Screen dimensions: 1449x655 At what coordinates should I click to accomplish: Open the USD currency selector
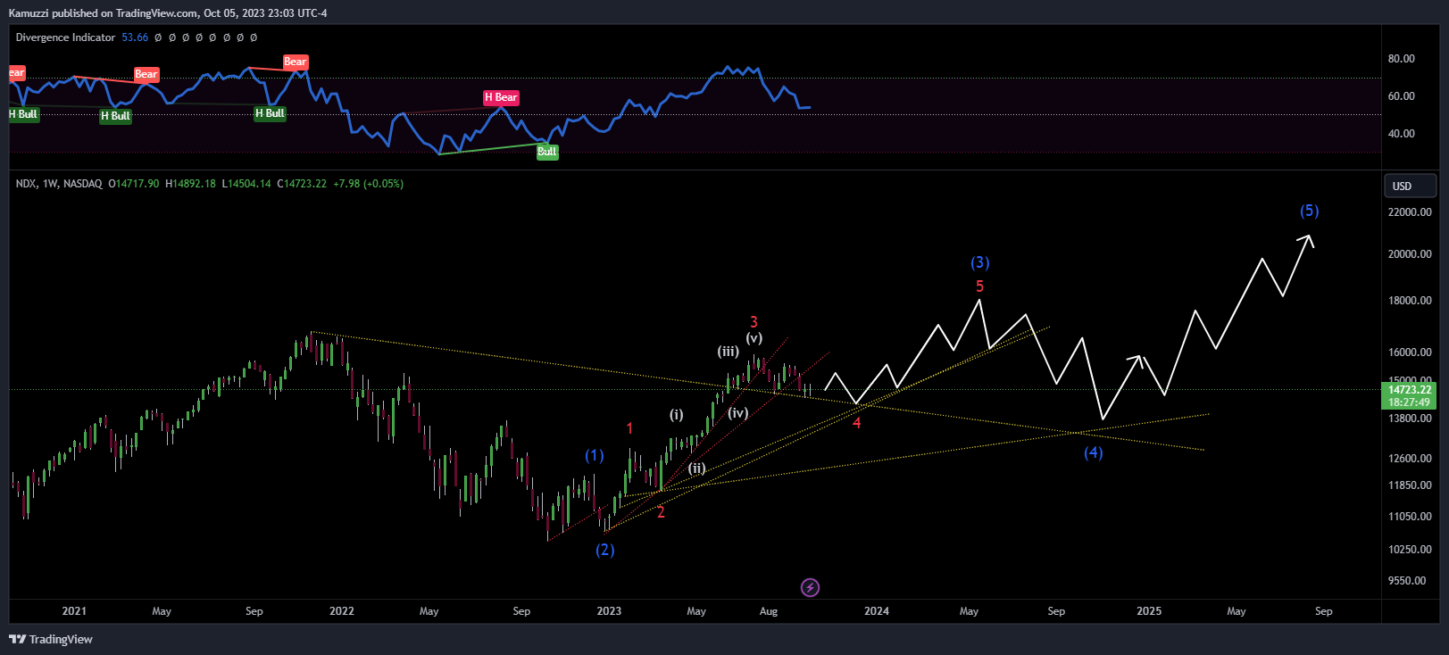(1410, 186)
